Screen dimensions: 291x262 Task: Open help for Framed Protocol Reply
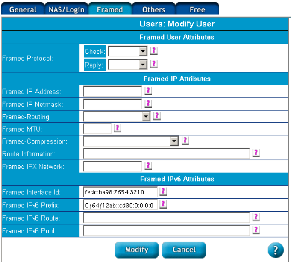tap(154, 64)
